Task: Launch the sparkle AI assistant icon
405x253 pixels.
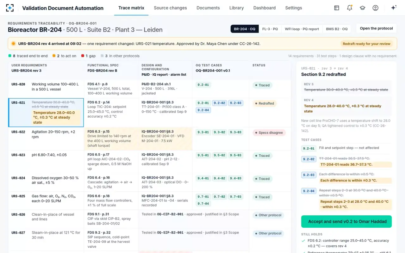Action: 394,8
